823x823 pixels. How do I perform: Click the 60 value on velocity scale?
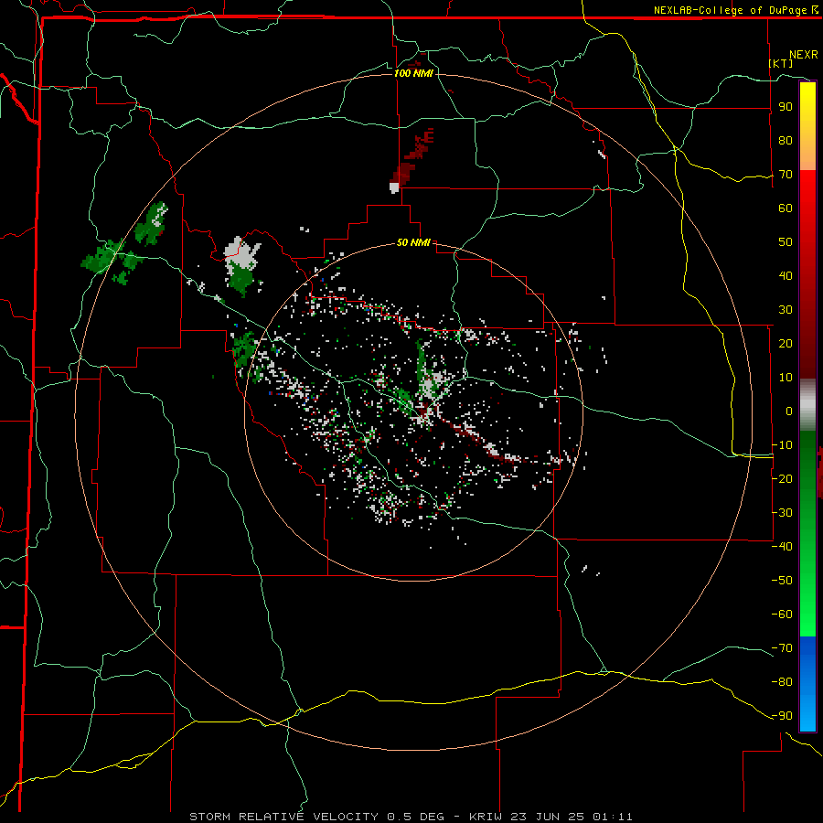pos(786,208)
